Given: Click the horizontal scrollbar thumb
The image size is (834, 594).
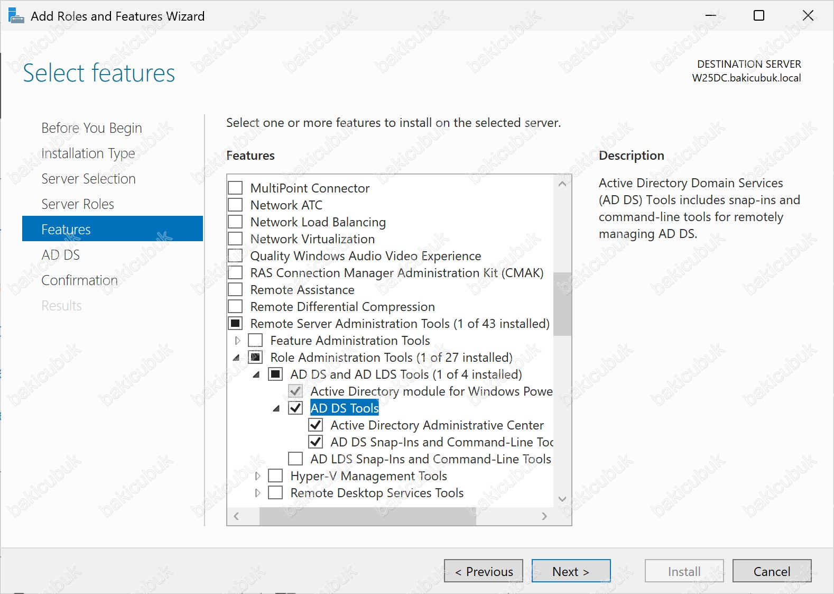Looking at the screenshot, I should pos(368,516).
